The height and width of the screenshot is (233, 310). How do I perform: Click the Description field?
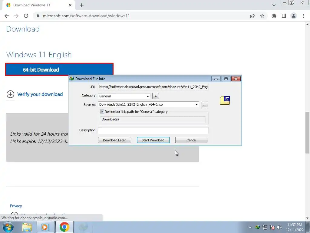coord(153,130)
